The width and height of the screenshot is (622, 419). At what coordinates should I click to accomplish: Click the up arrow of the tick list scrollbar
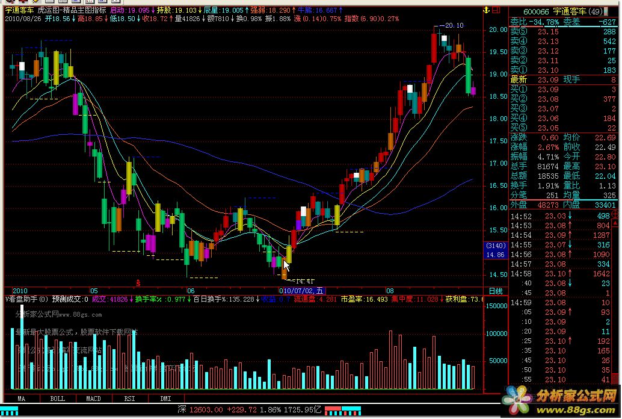(x=615, y=223)
